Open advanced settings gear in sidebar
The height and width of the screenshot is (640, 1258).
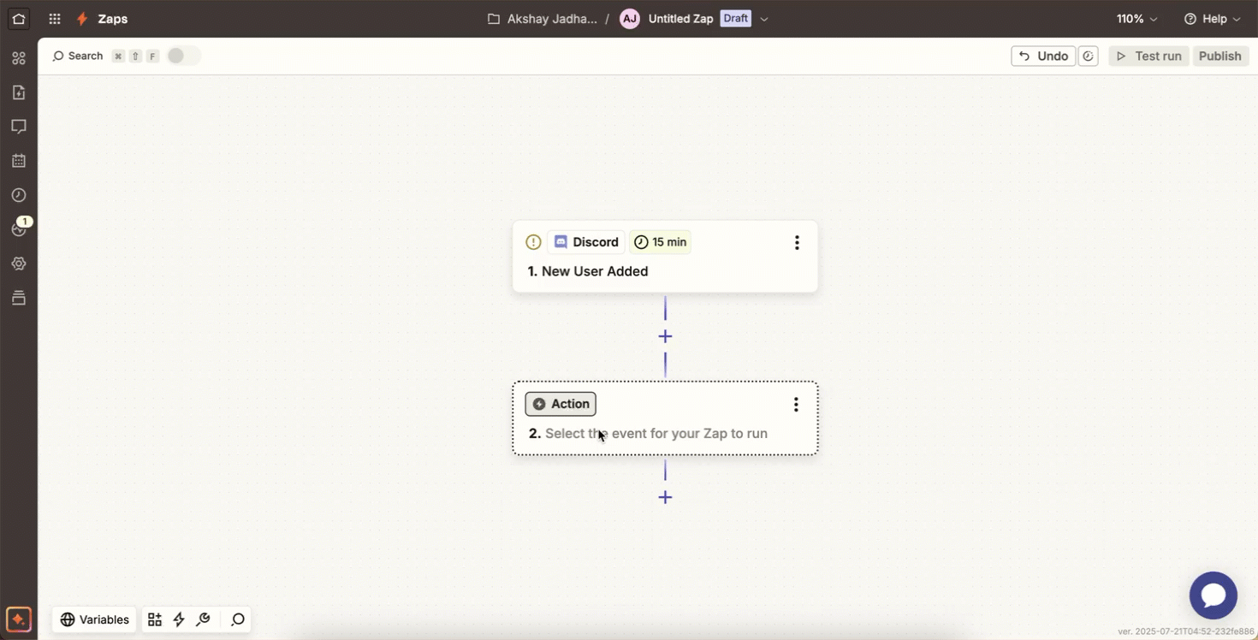tap(19, 264)
